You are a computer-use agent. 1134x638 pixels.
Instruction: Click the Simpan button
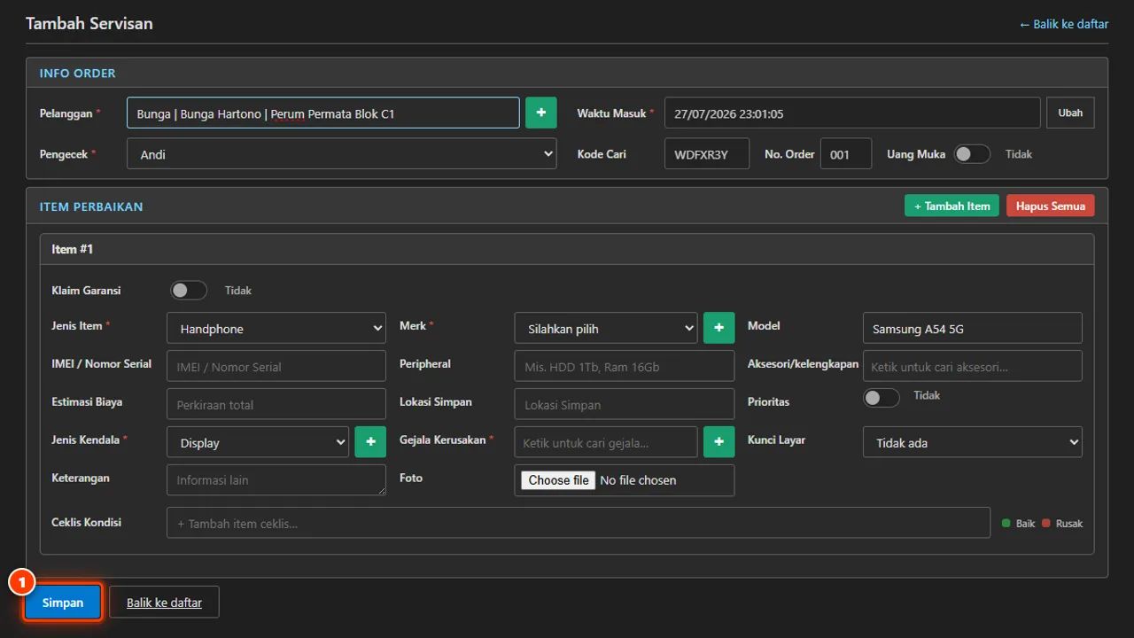pyautogui.click(x=63, y=603)
